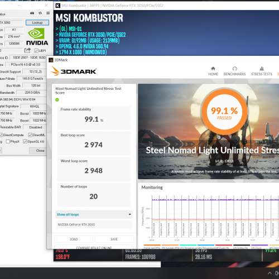Click the blue GPU Temperature legend swatch
The image size is (279, 279).
(x=206, y=245)
